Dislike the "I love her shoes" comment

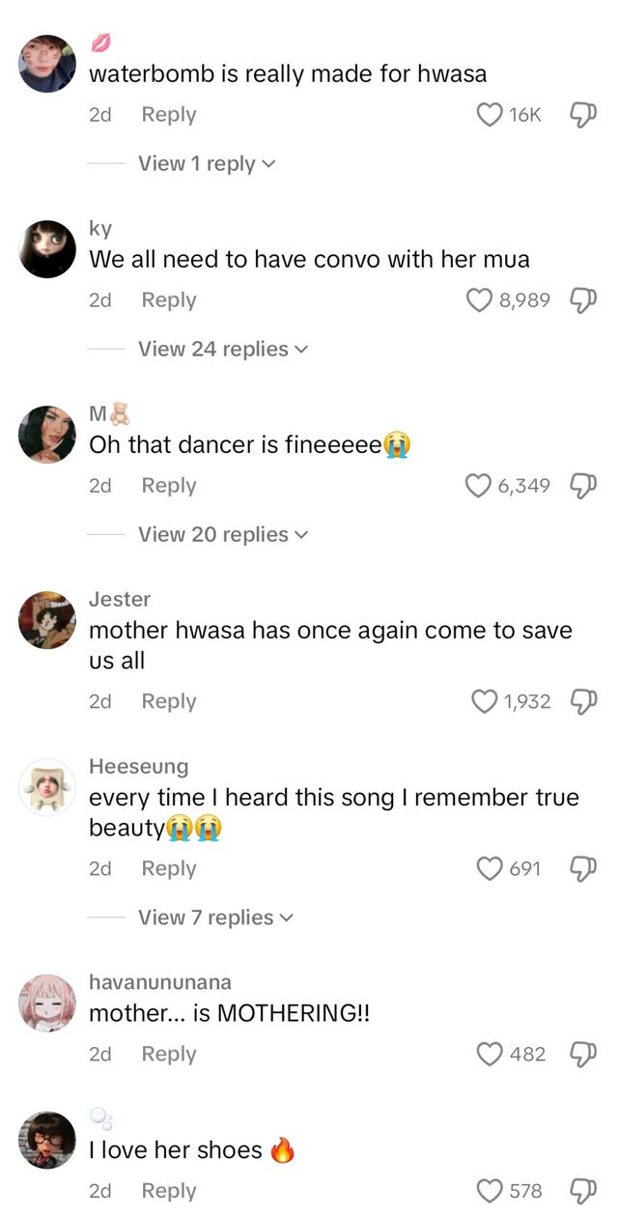pyautogui.click(x=583, y=1190)
